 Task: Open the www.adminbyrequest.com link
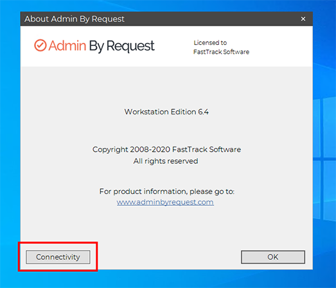(165, 202)
